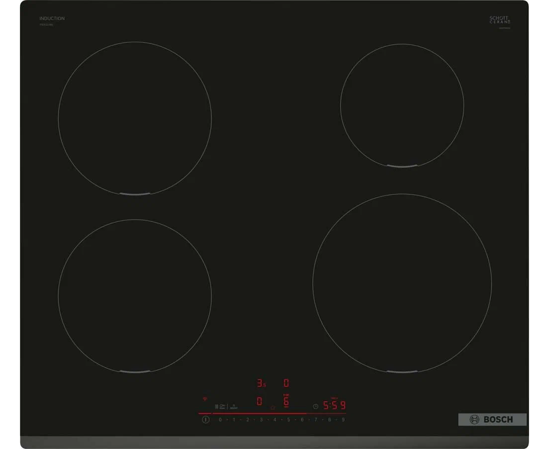Tap the red house-shaped icon
Screen dimensions: 549x449
[272, 408]
